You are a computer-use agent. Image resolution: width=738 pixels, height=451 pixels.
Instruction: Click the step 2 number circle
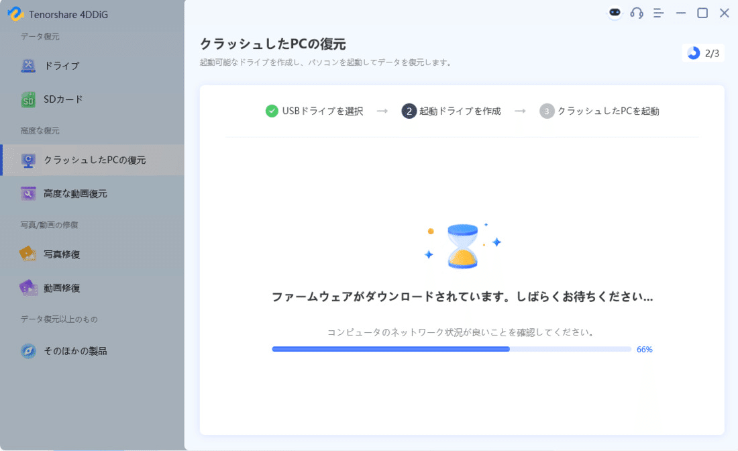[x=409, y=111]
